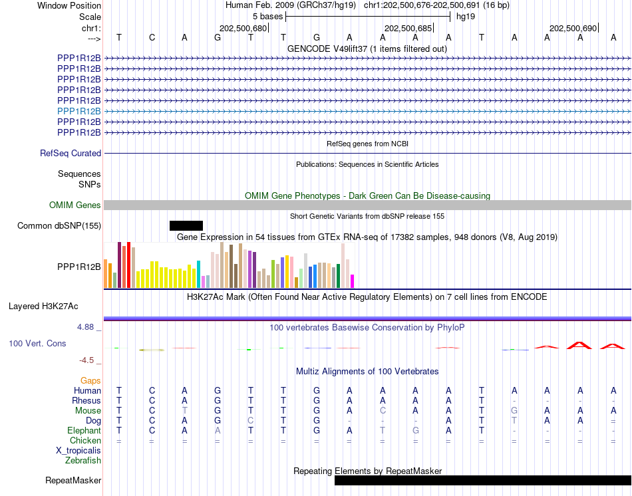Click the largest red A in PhyloP conservation
632x496 pixels.
tap(579, 345)
